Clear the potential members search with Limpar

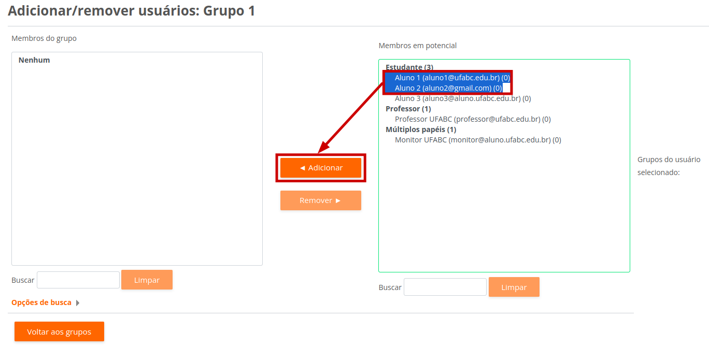[514, 287]
